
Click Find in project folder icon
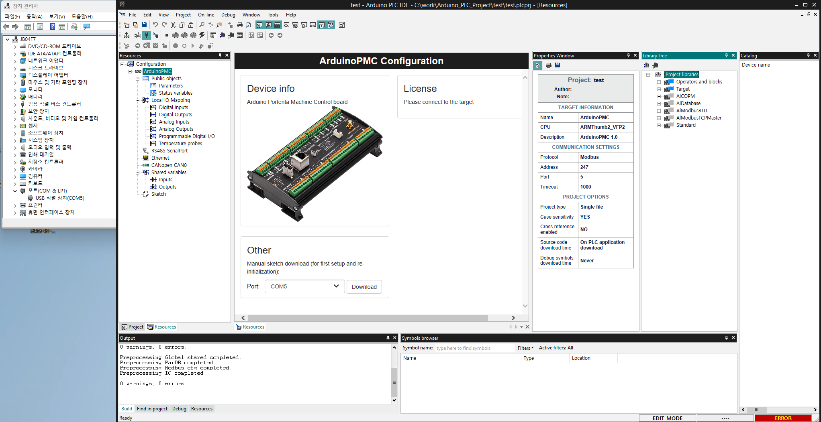(220, 25)
